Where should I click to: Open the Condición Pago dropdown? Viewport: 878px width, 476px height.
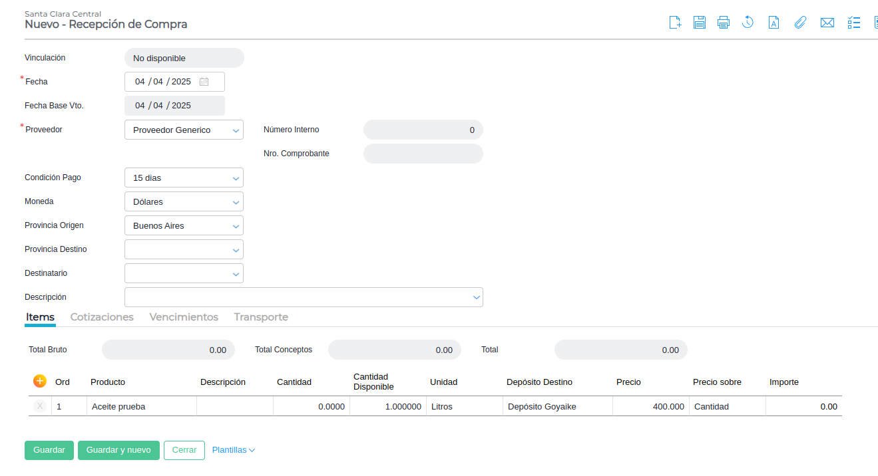pyautogui.click(x=236, y=178)
